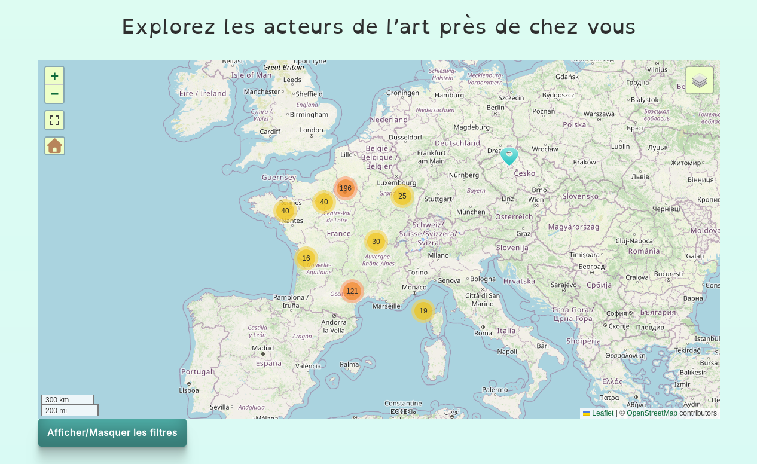Click the Sarajevo label on map
Viewport: 757px width, 464px height.
tap(563, 285)
